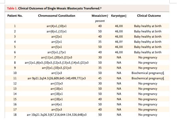Click the Mosaicism column header
Screen dimensions: 177x120
[100, 16]
